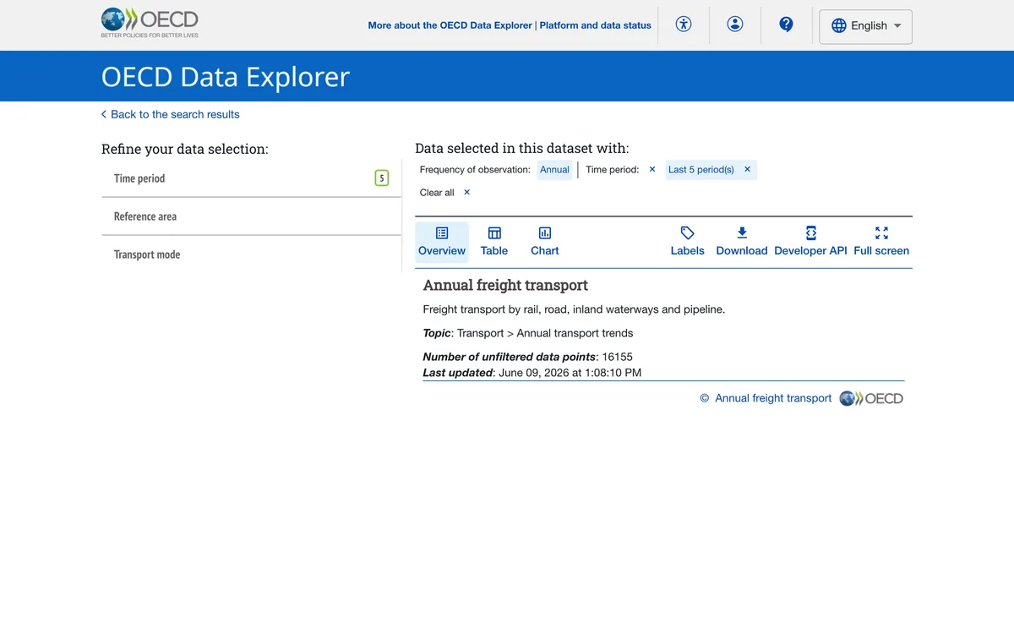The width and height of the screenshot is (1014, 634).
Task: Switch to the Table view tab
Action: click(494, 241)
